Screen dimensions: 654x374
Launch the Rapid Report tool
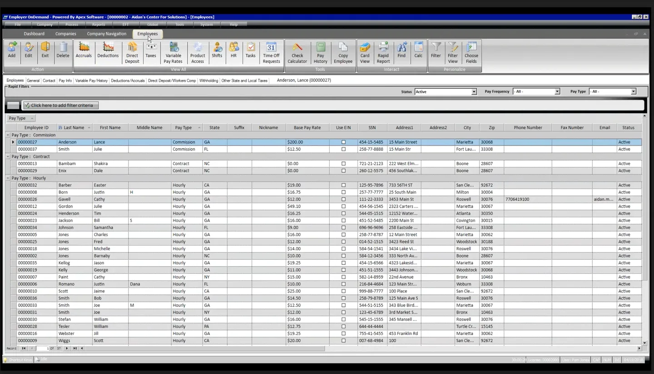tap(383, 51)
